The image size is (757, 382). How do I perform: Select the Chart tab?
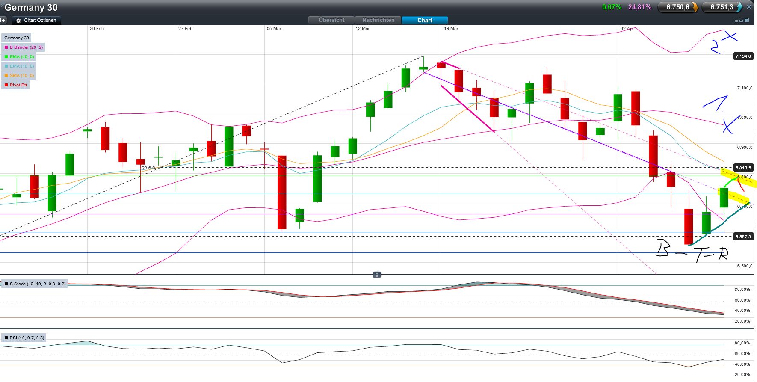(x=425, y=20)
